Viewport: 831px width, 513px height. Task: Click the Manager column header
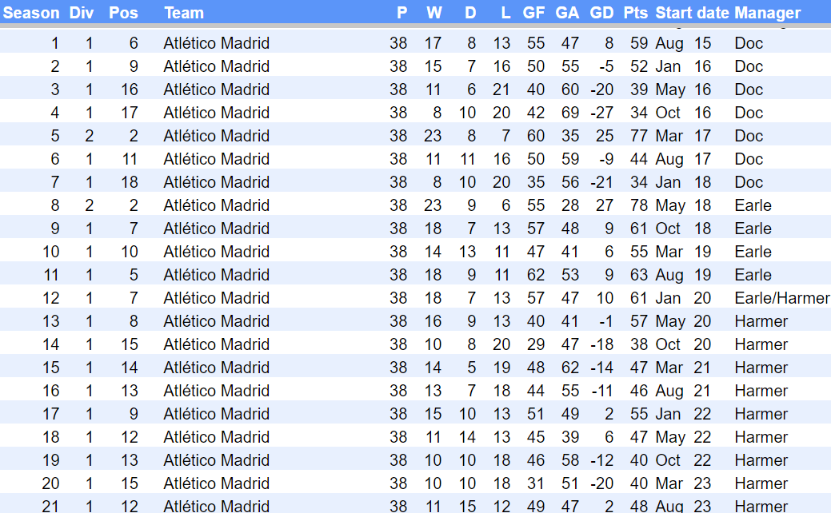click(x=767, y=13)
